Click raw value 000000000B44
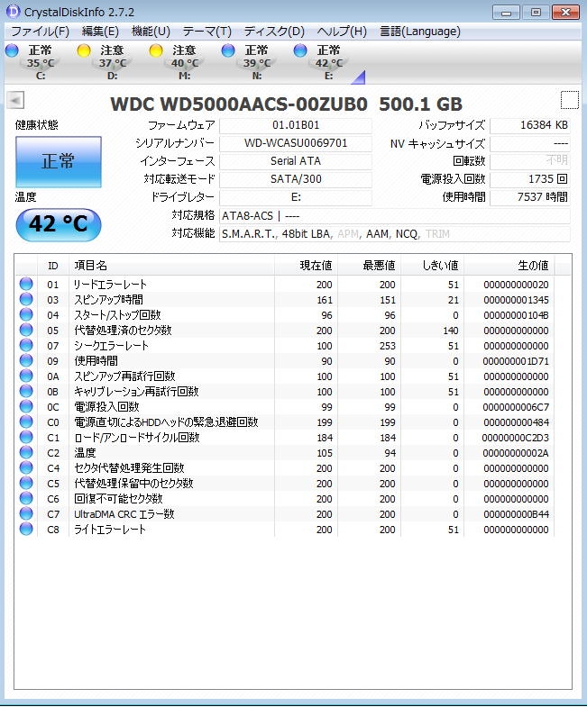 [516, 514]
